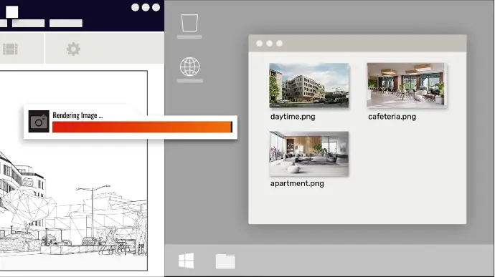This screenshot has width=495, height=277.
Task: Open the folder icon on taskbar
Action: point(225,261)
